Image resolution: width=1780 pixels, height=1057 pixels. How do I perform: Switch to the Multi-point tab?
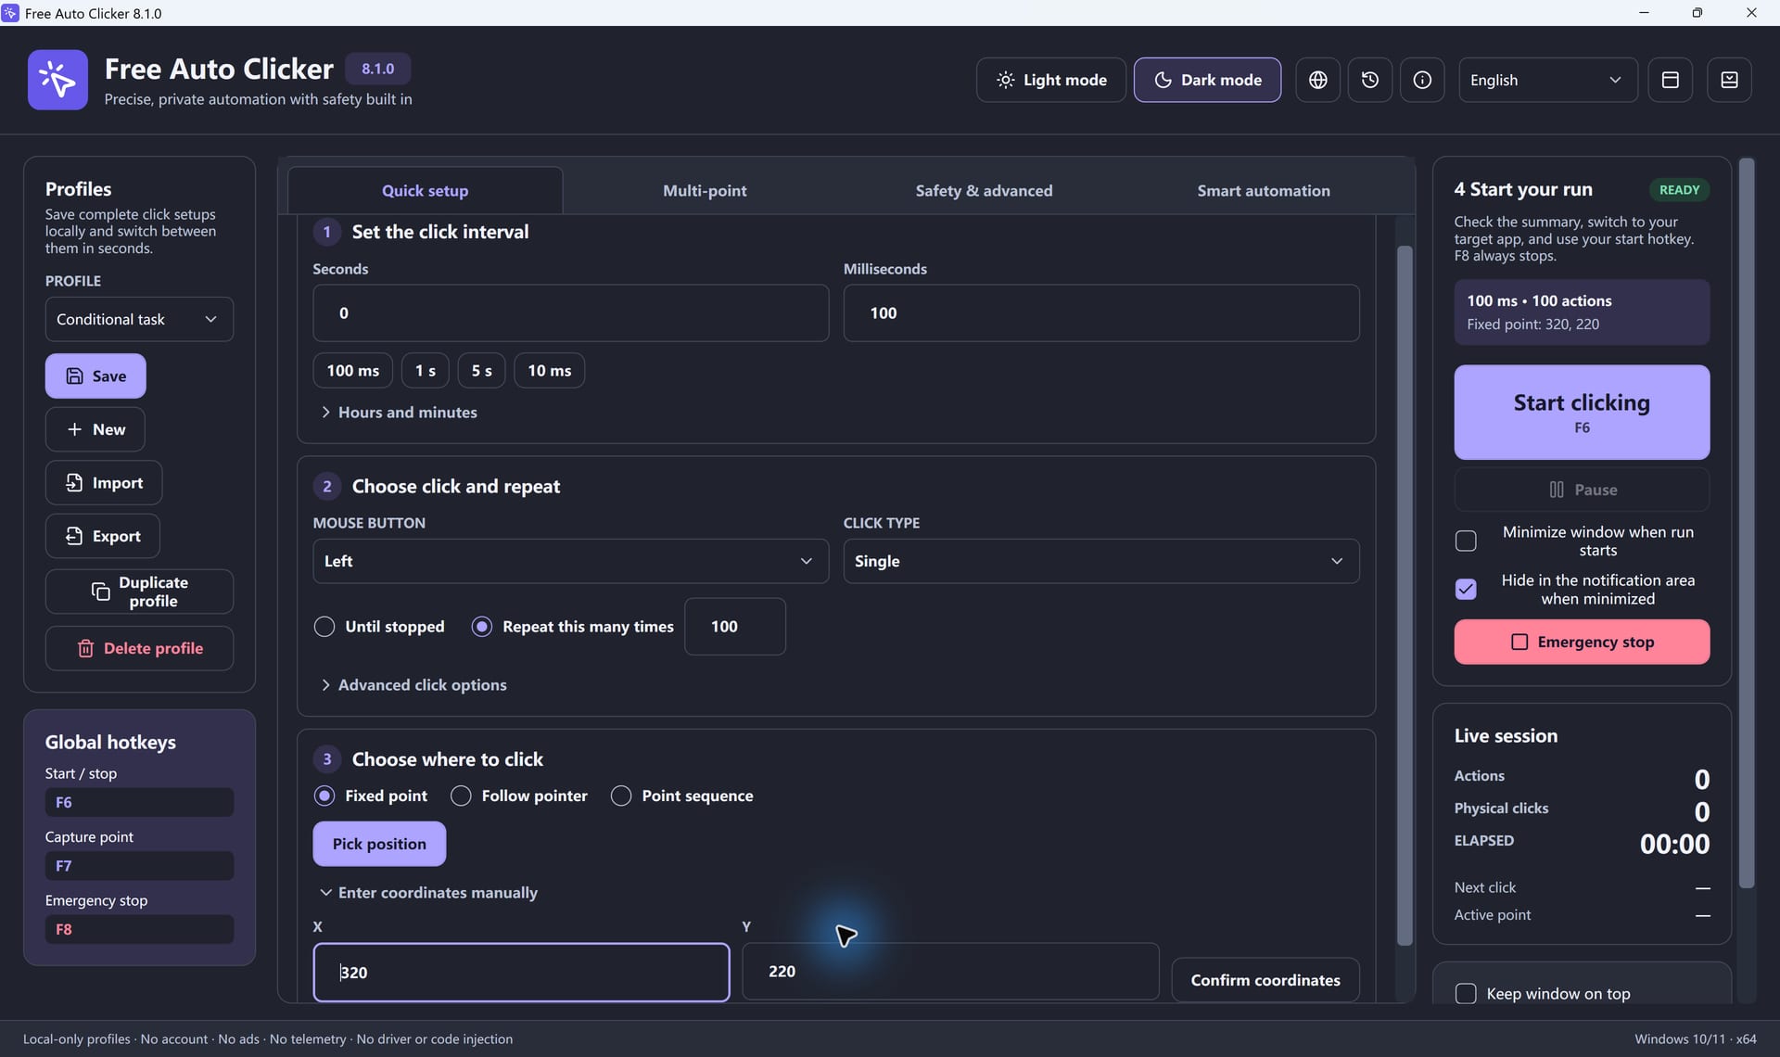[705, 190]
